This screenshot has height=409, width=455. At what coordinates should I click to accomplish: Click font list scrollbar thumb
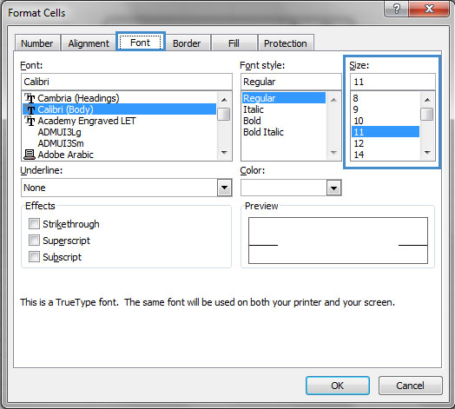[x=224, y=114]
